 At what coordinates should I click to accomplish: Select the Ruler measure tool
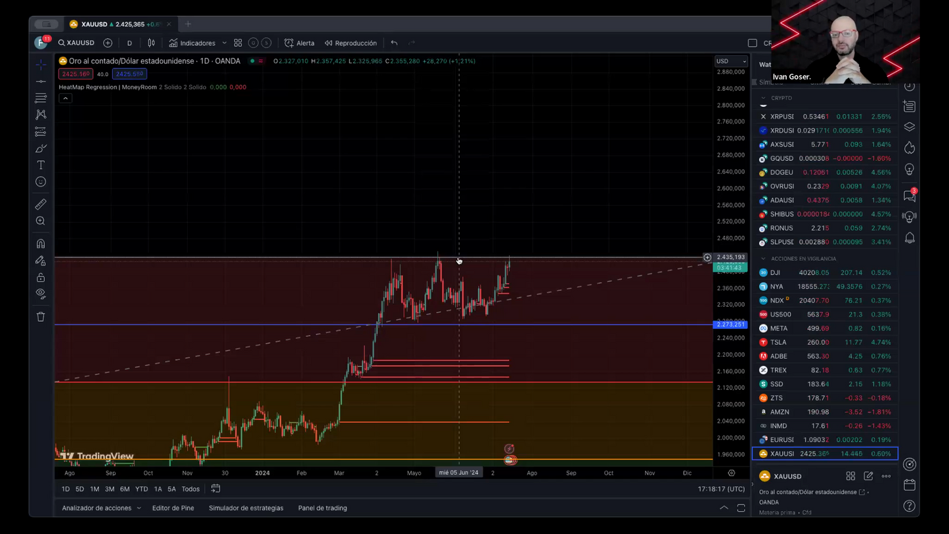tap(41, 204)
